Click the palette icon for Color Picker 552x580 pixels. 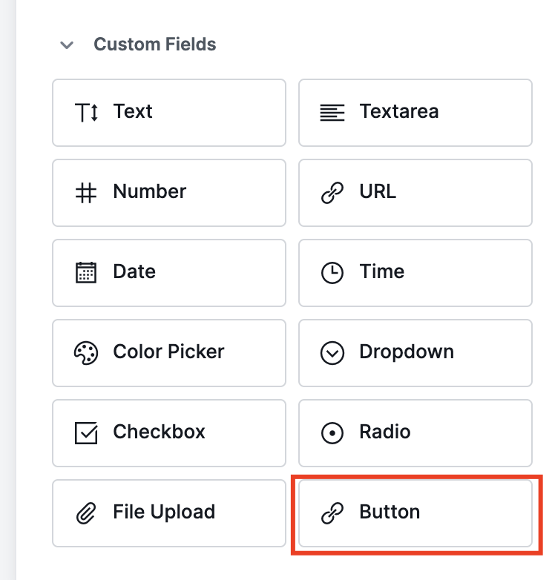pos(87,353)
